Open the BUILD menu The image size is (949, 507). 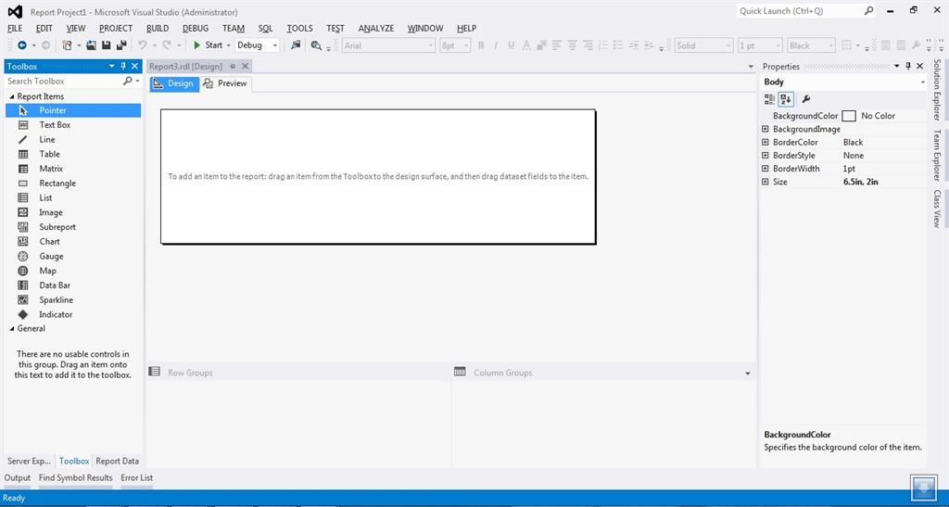pyautogui.click(x=158, y=29)
